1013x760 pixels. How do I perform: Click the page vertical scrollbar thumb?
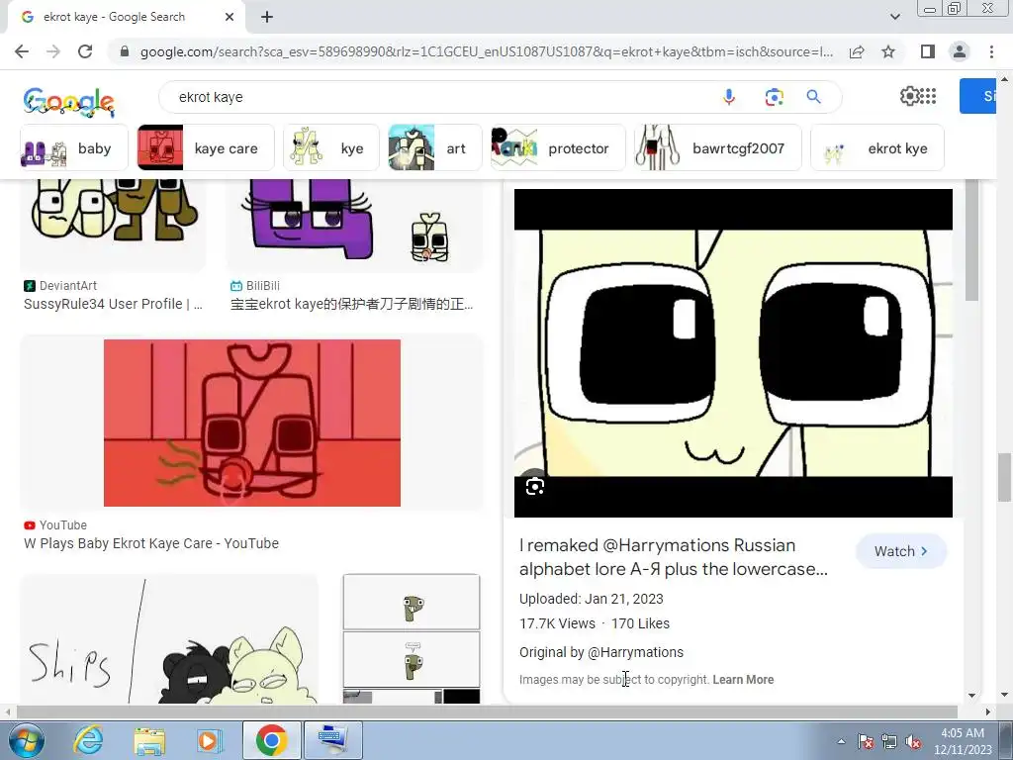[1004, 477]
